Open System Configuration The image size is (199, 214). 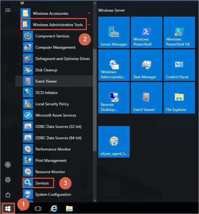[54, 194]
